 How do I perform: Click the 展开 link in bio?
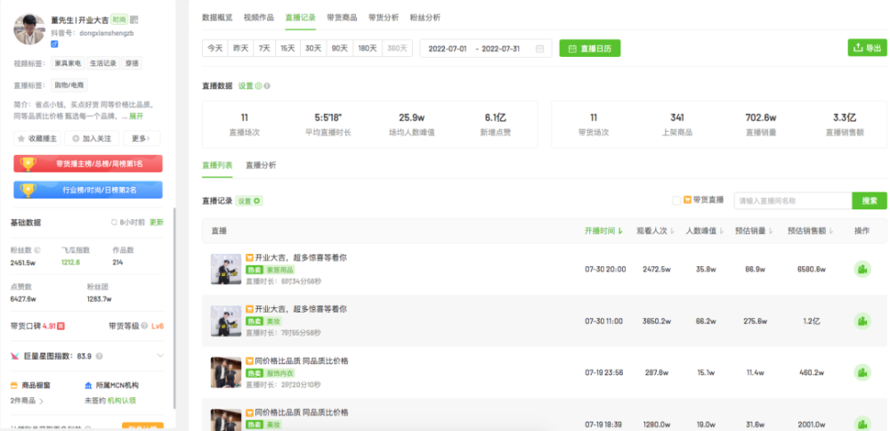136,116
